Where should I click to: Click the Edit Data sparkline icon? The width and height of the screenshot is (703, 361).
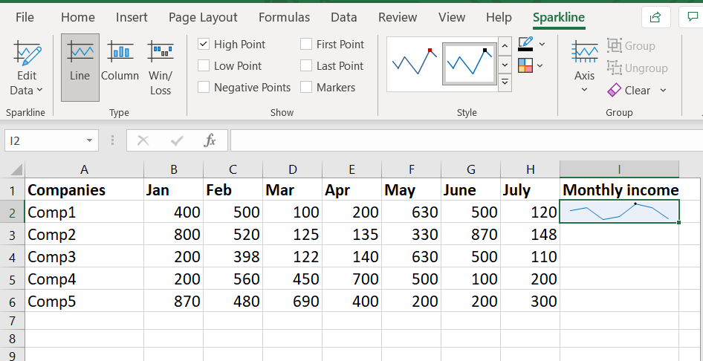tap(27, 53)
